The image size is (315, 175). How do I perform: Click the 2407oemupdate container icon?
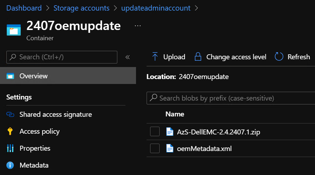[14, 30]
